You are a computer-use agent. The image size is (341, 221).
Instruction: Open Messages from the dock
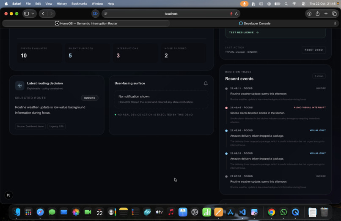pyautogui.click(x=52, y=212)
